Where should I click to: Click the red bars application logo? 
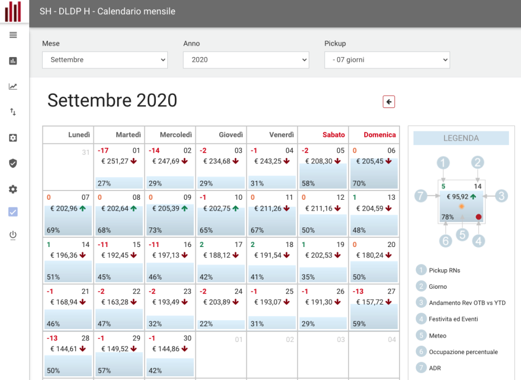coord(13,11)
